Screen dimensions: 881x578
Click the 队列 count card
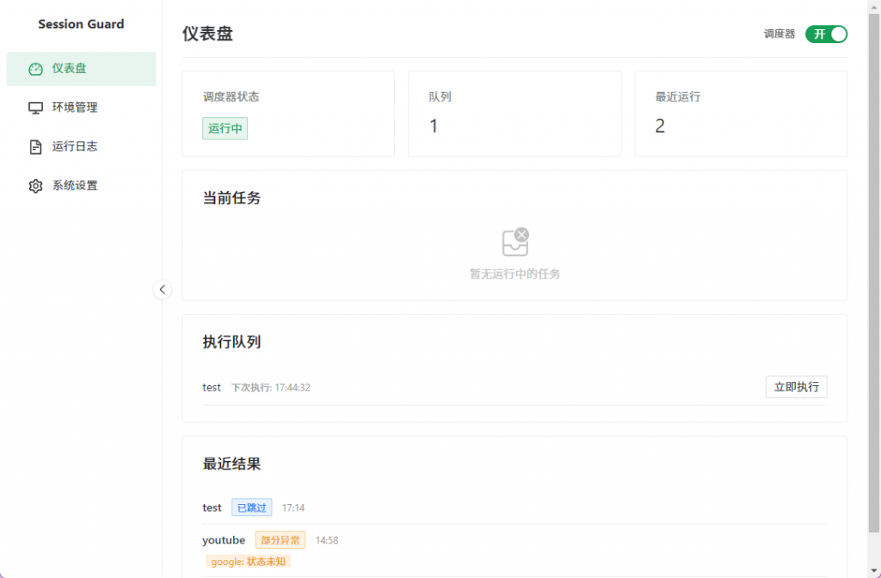click(x=514, y=114)
